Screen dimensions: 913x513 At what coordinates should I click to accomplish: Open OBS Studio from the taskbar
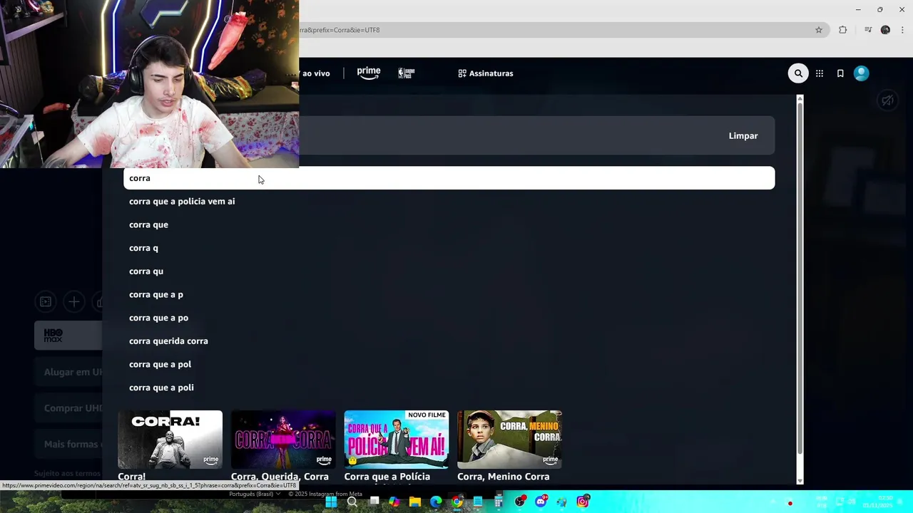(x=520, y=502)
